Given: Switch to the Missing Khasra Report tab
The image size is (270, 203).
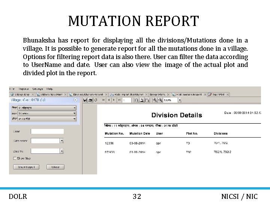Looking at the screenshot, I should [88, 95].
